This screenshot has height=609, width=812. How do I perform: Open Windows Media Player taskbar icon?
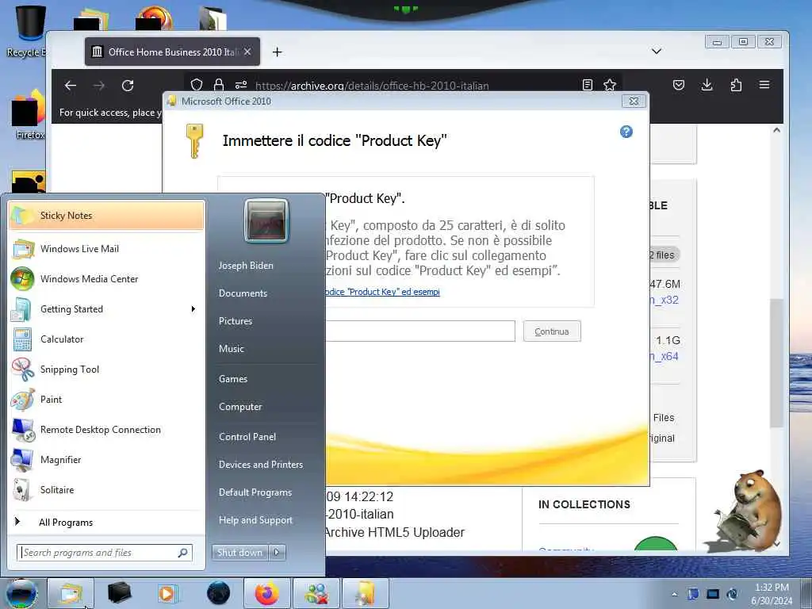(x=168, y=593)
